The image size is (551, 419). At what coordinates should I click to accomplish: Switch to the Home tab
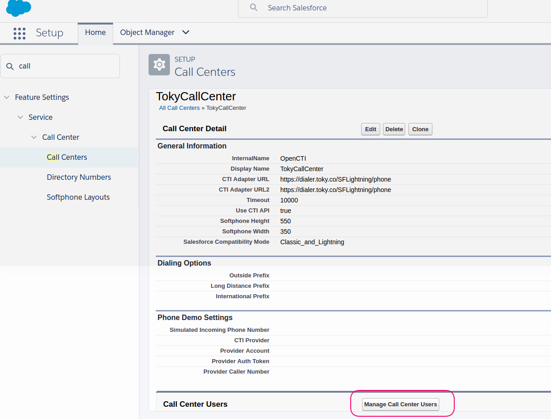(x=95, y=32)
